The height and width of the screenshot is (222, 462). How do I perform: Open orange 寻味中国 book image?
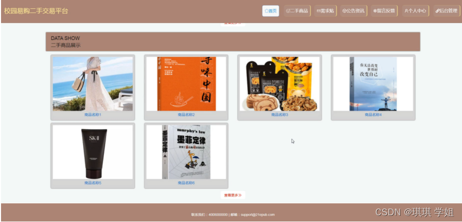coord(186,84)
